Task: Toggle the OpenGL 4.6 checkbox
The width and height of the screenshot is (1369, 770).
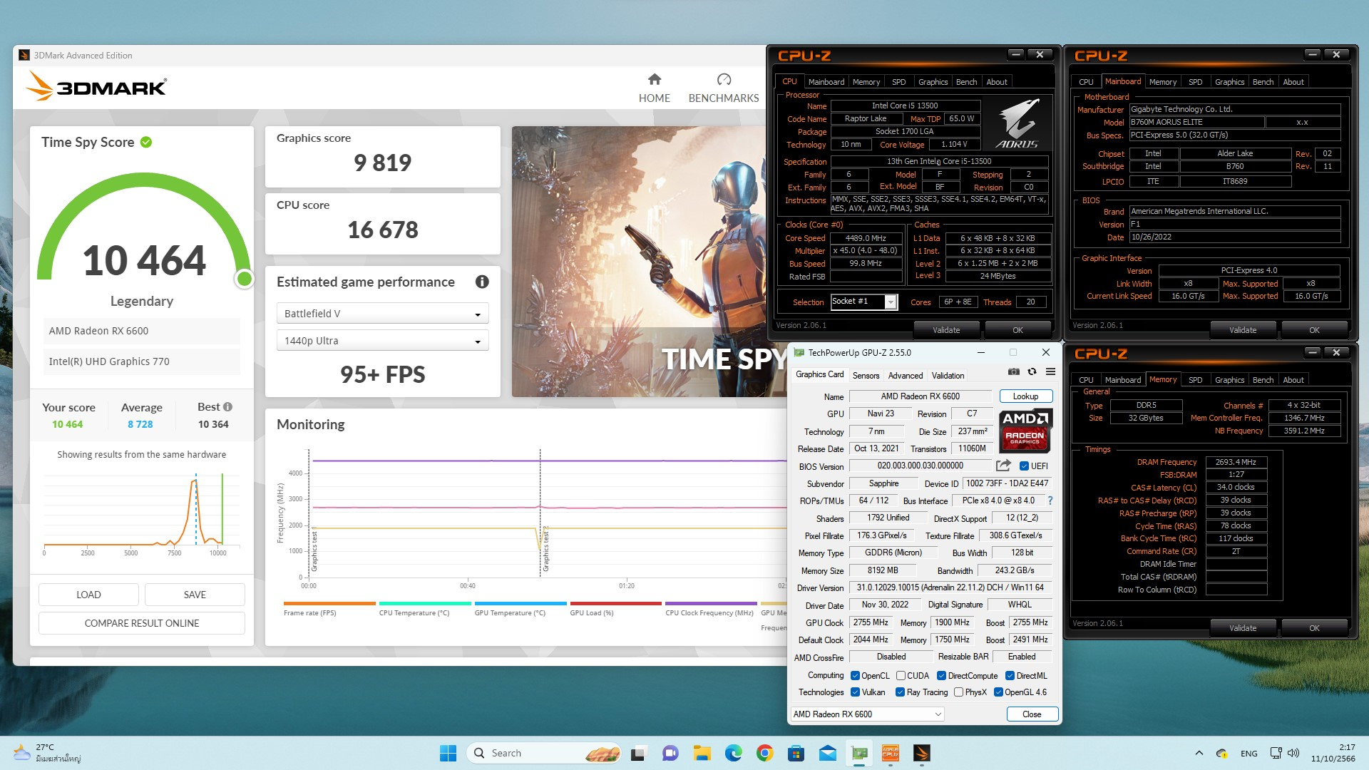Action: coord(998,692)
